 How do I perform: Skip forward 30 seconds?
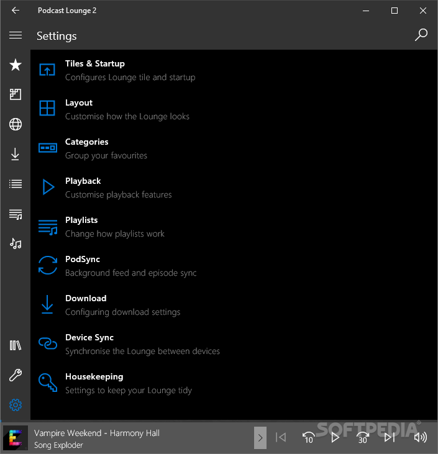click(362, 437)
